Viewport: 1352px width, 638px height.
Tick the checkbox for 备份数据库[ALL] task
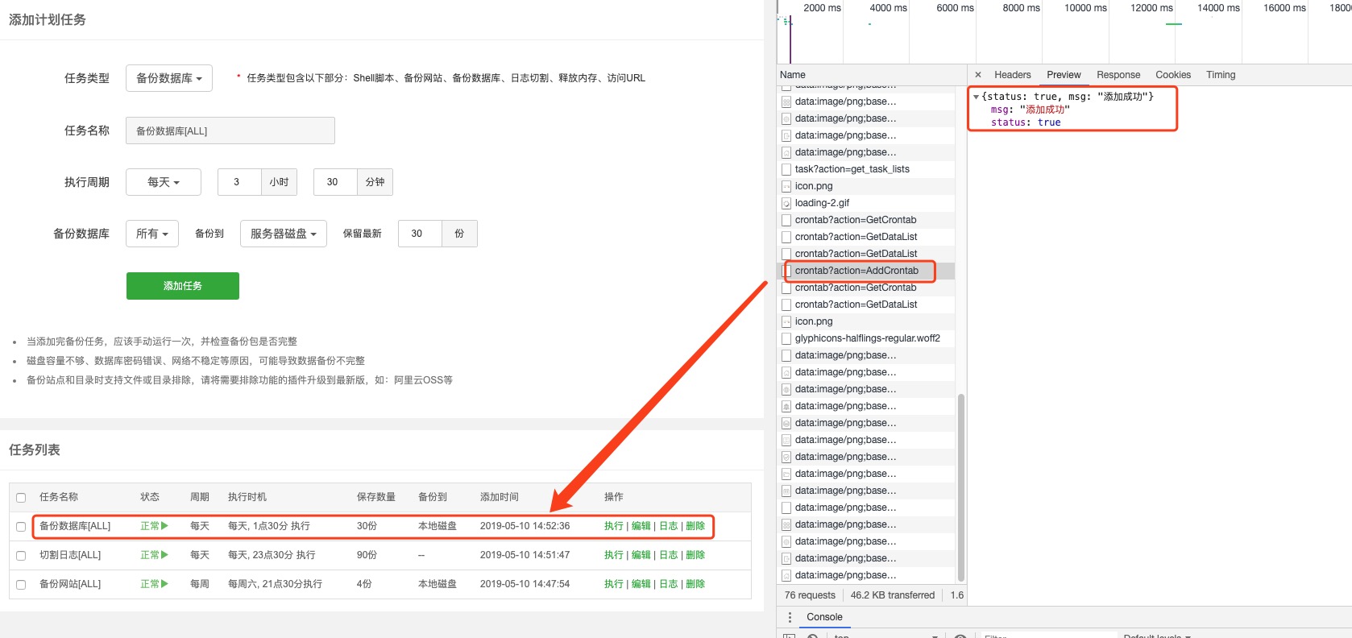(x=21, y=527)
